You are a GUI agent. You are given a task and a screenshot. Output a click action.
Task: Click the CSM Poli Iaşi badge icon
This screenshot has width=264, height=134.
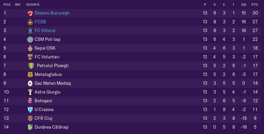30,39
